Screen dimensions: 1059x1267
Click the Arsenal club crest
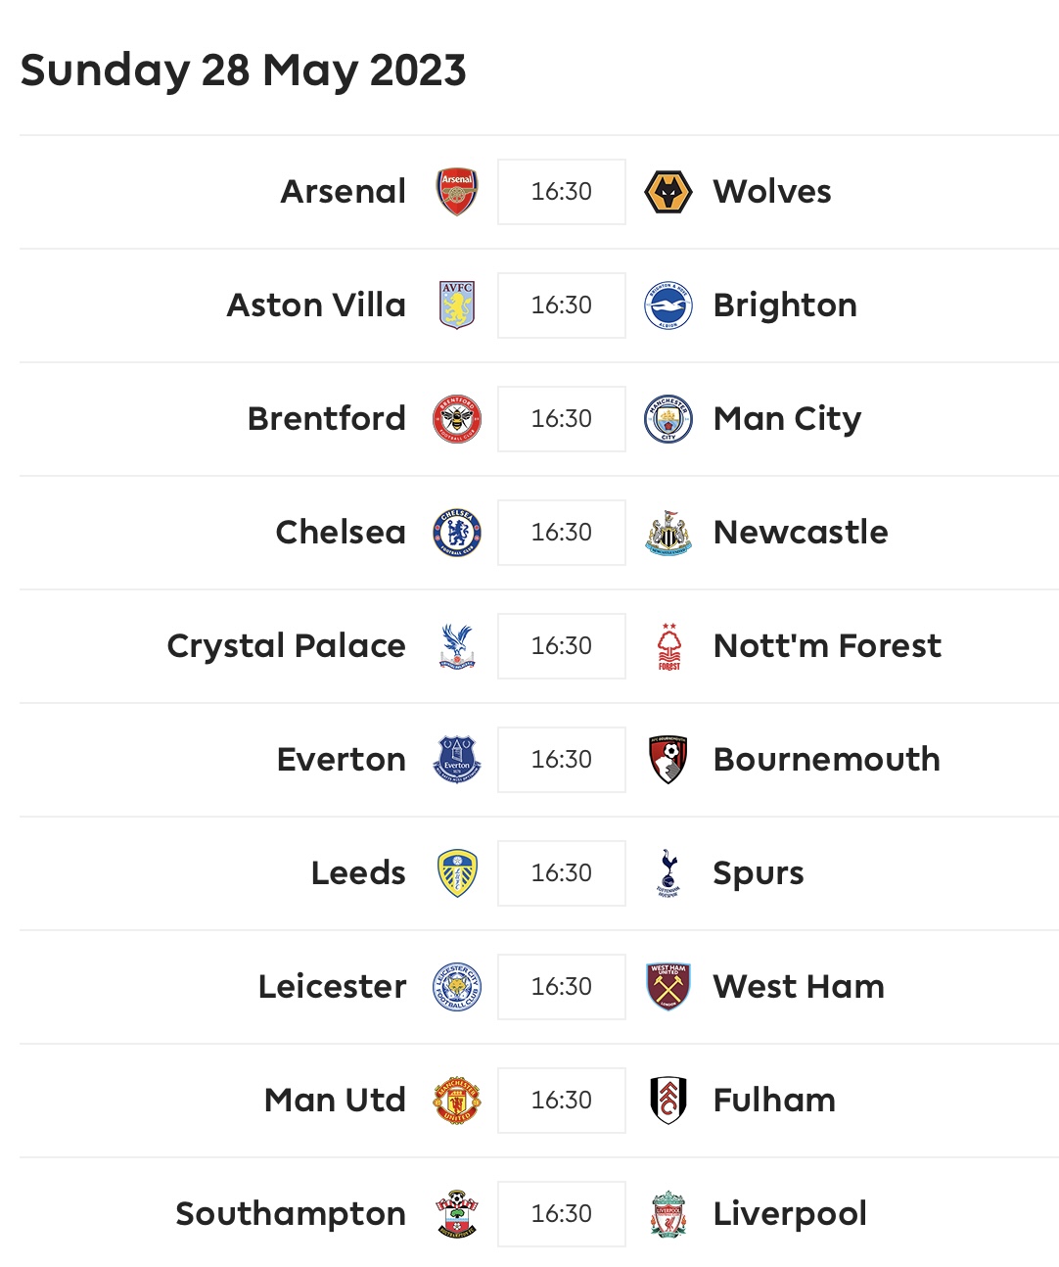tap(457, 192)
